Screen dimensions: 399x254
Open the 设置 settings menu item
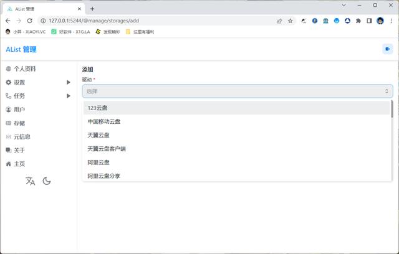pos(15,82)
